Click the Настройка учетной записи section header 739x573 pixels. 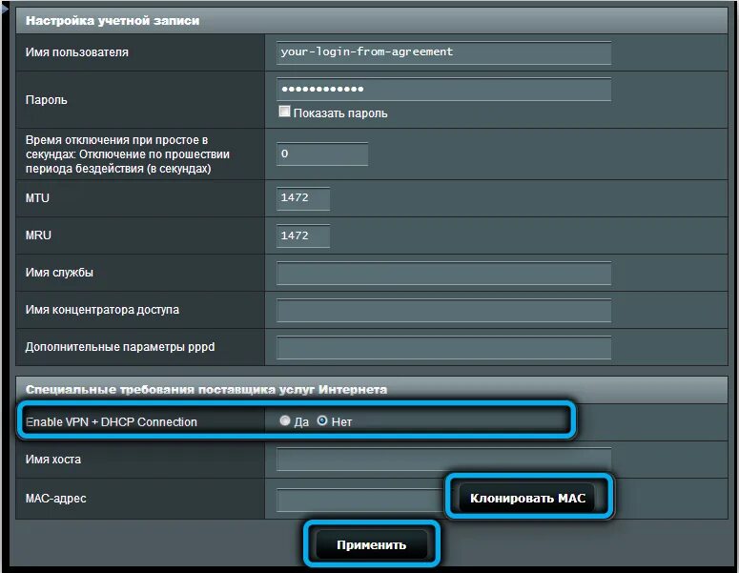click(x=371, y=21)
